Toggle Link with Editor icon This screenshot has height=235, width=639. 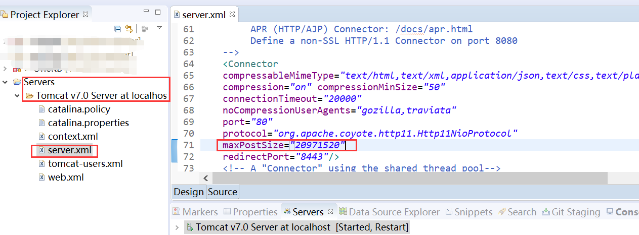point(129,29)
